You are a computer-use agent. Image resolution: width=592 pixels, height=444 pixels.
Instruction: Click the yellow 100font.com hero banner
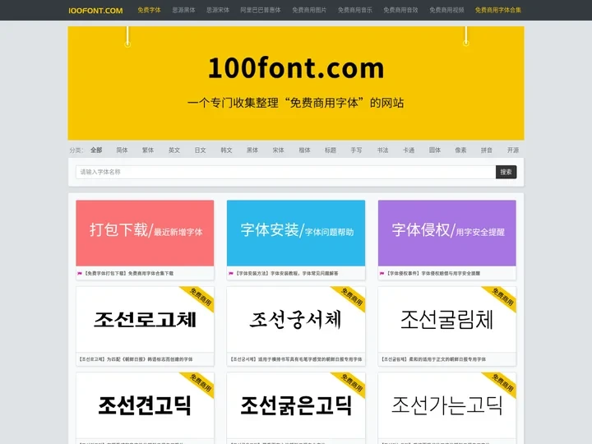click(296, 83)
